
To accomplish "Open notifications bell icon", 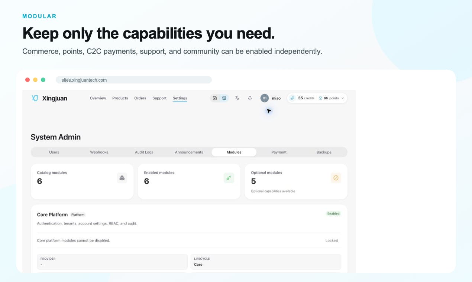I will (x=250, y=98).
